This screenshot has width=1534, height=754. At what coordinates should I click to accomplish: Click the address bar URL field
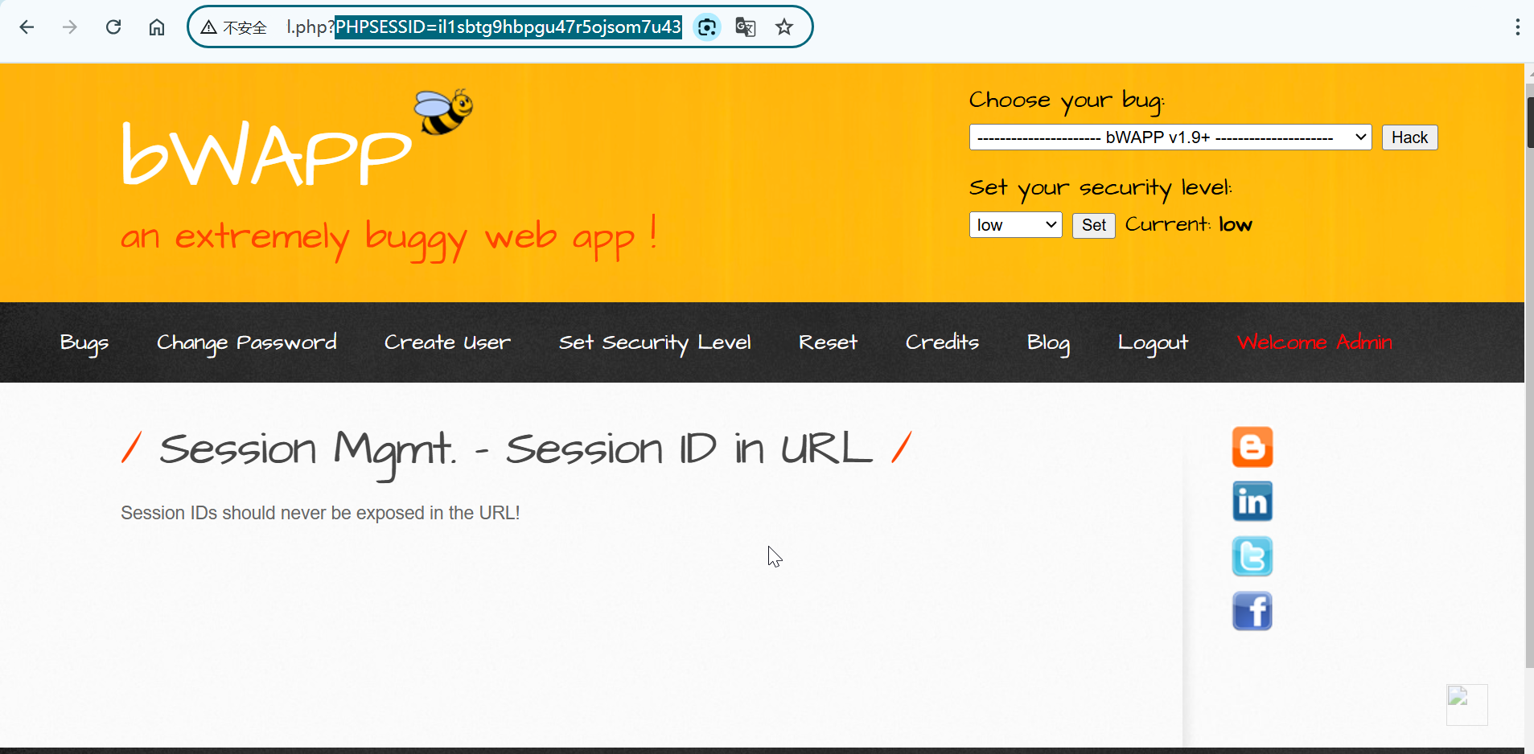[483, 27]
